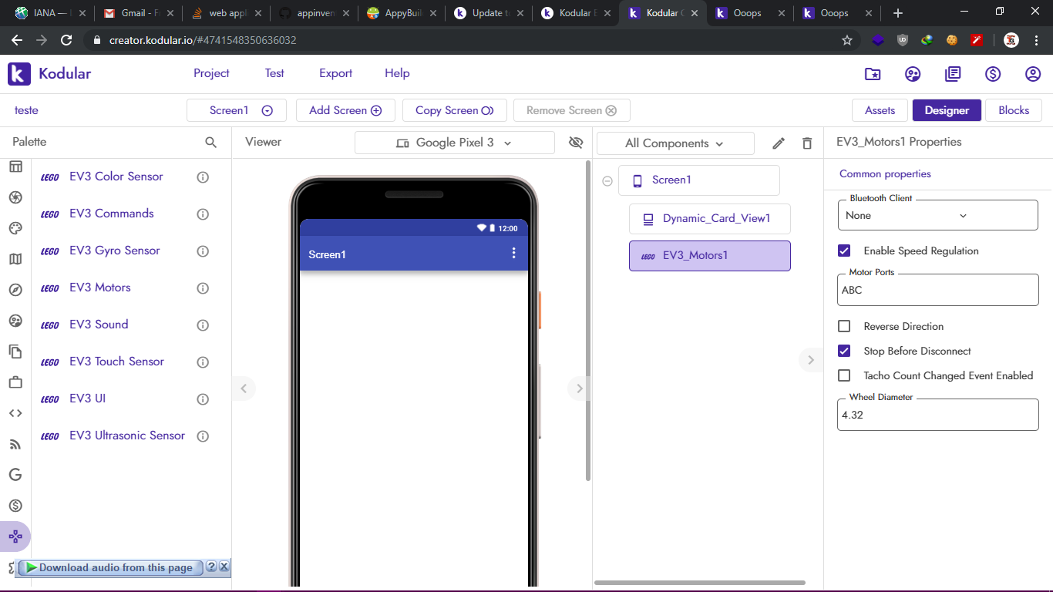Delete component with the trash icon
Screen dimensions: 1053x592
coord(807,143)
